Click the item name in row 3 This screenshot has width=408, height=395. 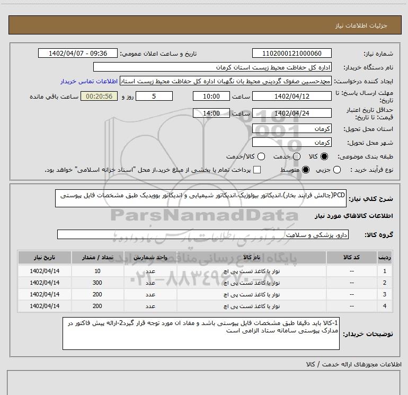[x=252, y=295]
